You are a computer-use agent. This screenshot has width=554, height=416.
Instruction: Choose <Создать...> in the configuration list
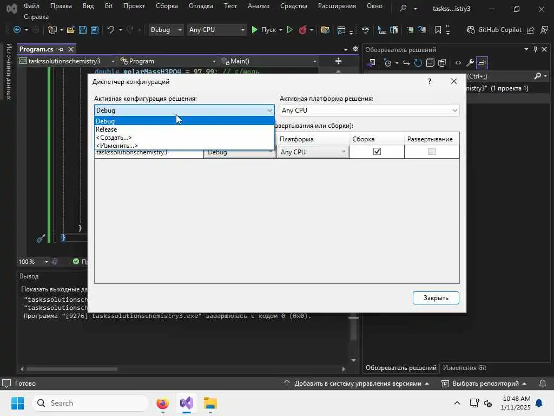184,138
